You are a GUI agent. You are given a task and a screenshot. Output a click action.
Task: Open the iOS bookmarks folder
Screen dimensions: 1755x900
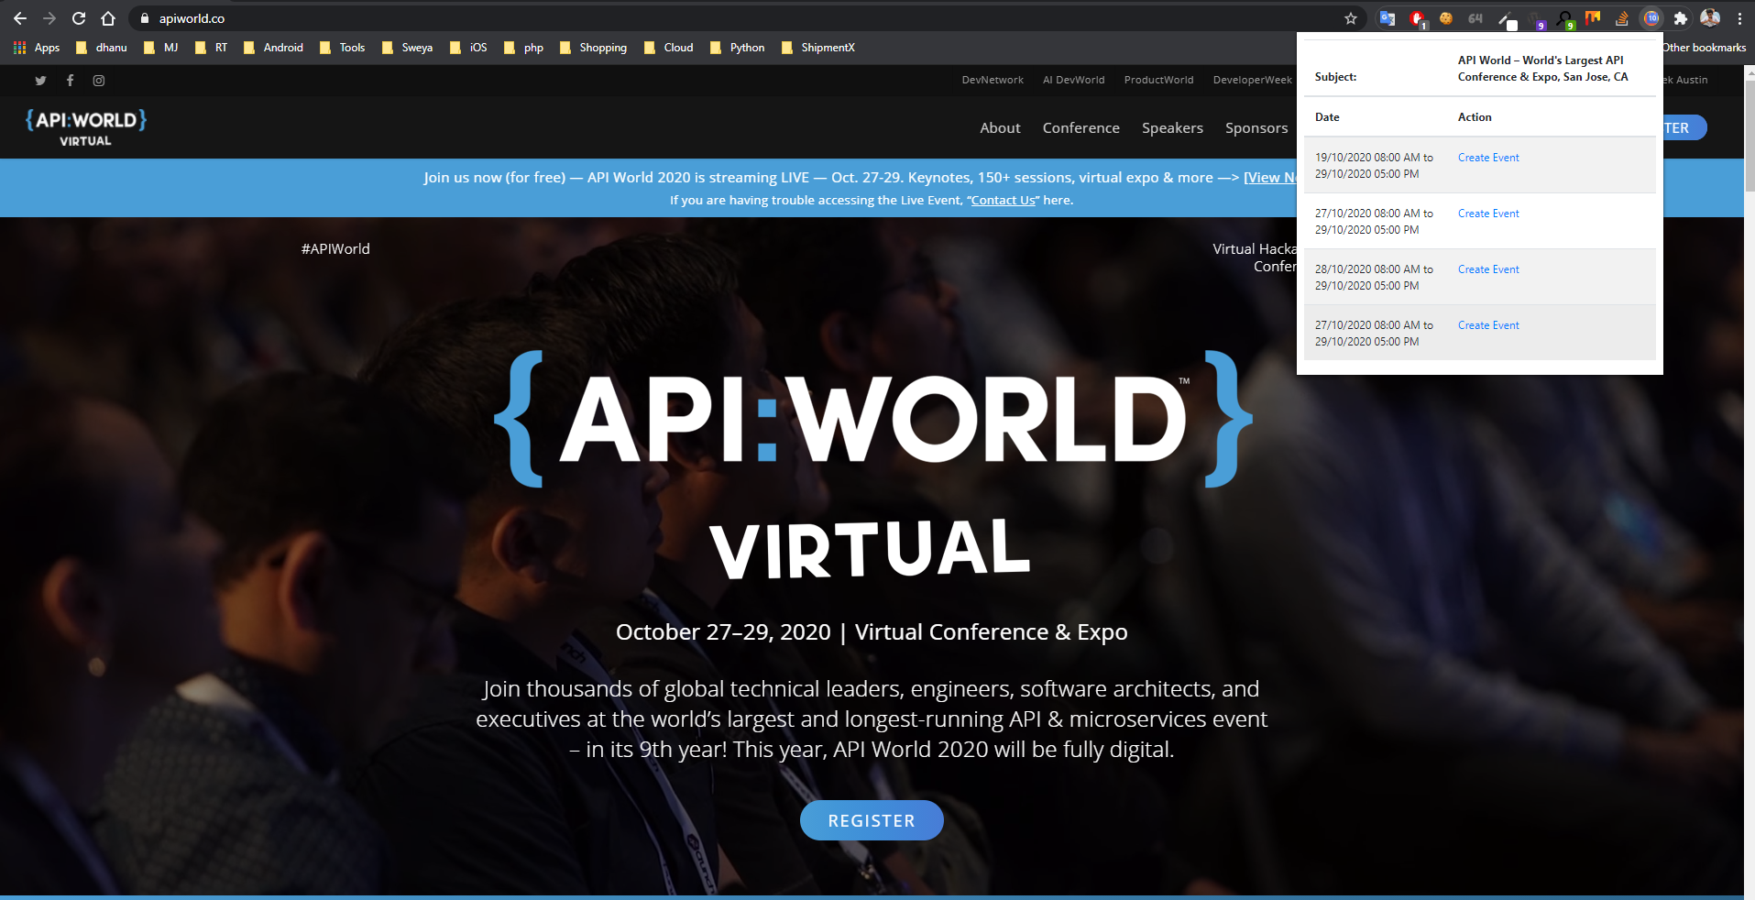click(x=469, y=48)
